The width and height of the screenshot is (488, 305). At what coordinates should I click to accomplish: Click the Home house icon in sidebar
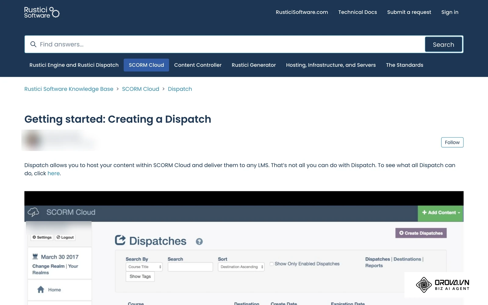coord(41,289)
